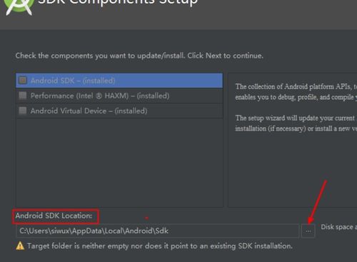Click the SDK Components Setup title

[118, 2]
